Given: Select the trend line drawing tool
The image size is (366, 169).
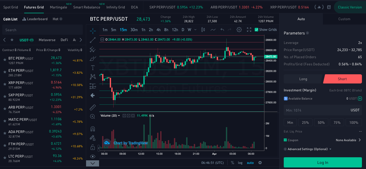Looking at the screenshot, I should tap(93, 40).
